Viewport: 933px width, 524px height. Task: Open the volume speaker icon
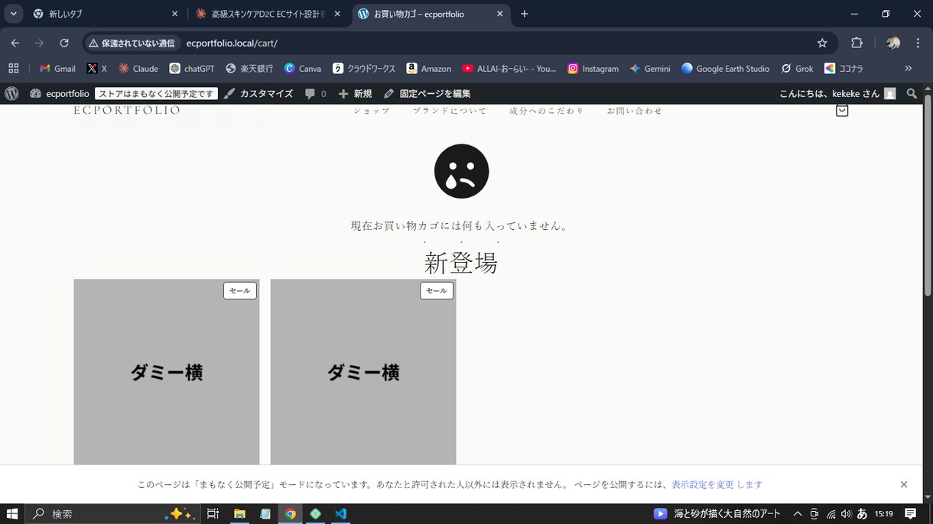point(846,513)
